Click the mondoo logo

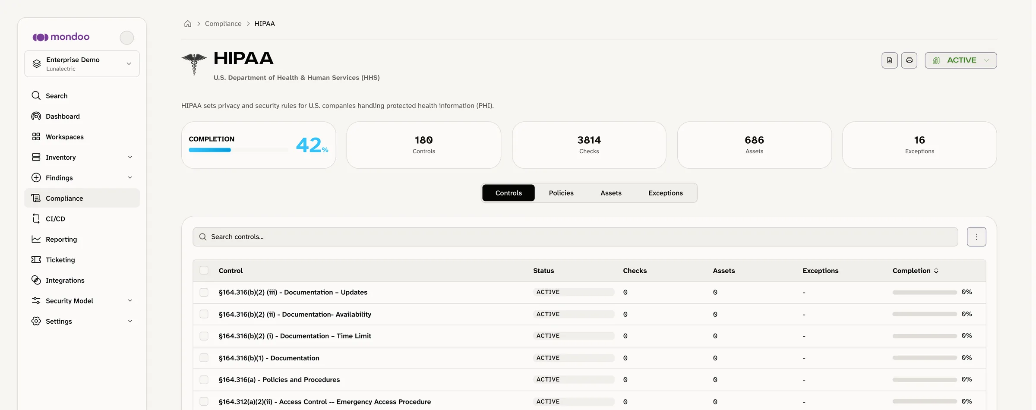point(61,37)
